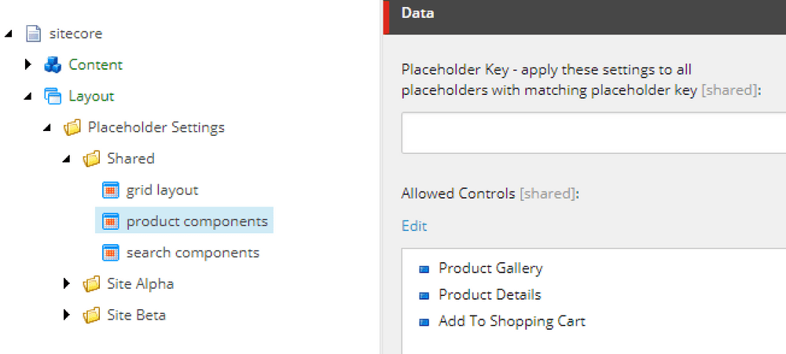
Task: Click the Product Gallery control icon
Action: [424, 269]
